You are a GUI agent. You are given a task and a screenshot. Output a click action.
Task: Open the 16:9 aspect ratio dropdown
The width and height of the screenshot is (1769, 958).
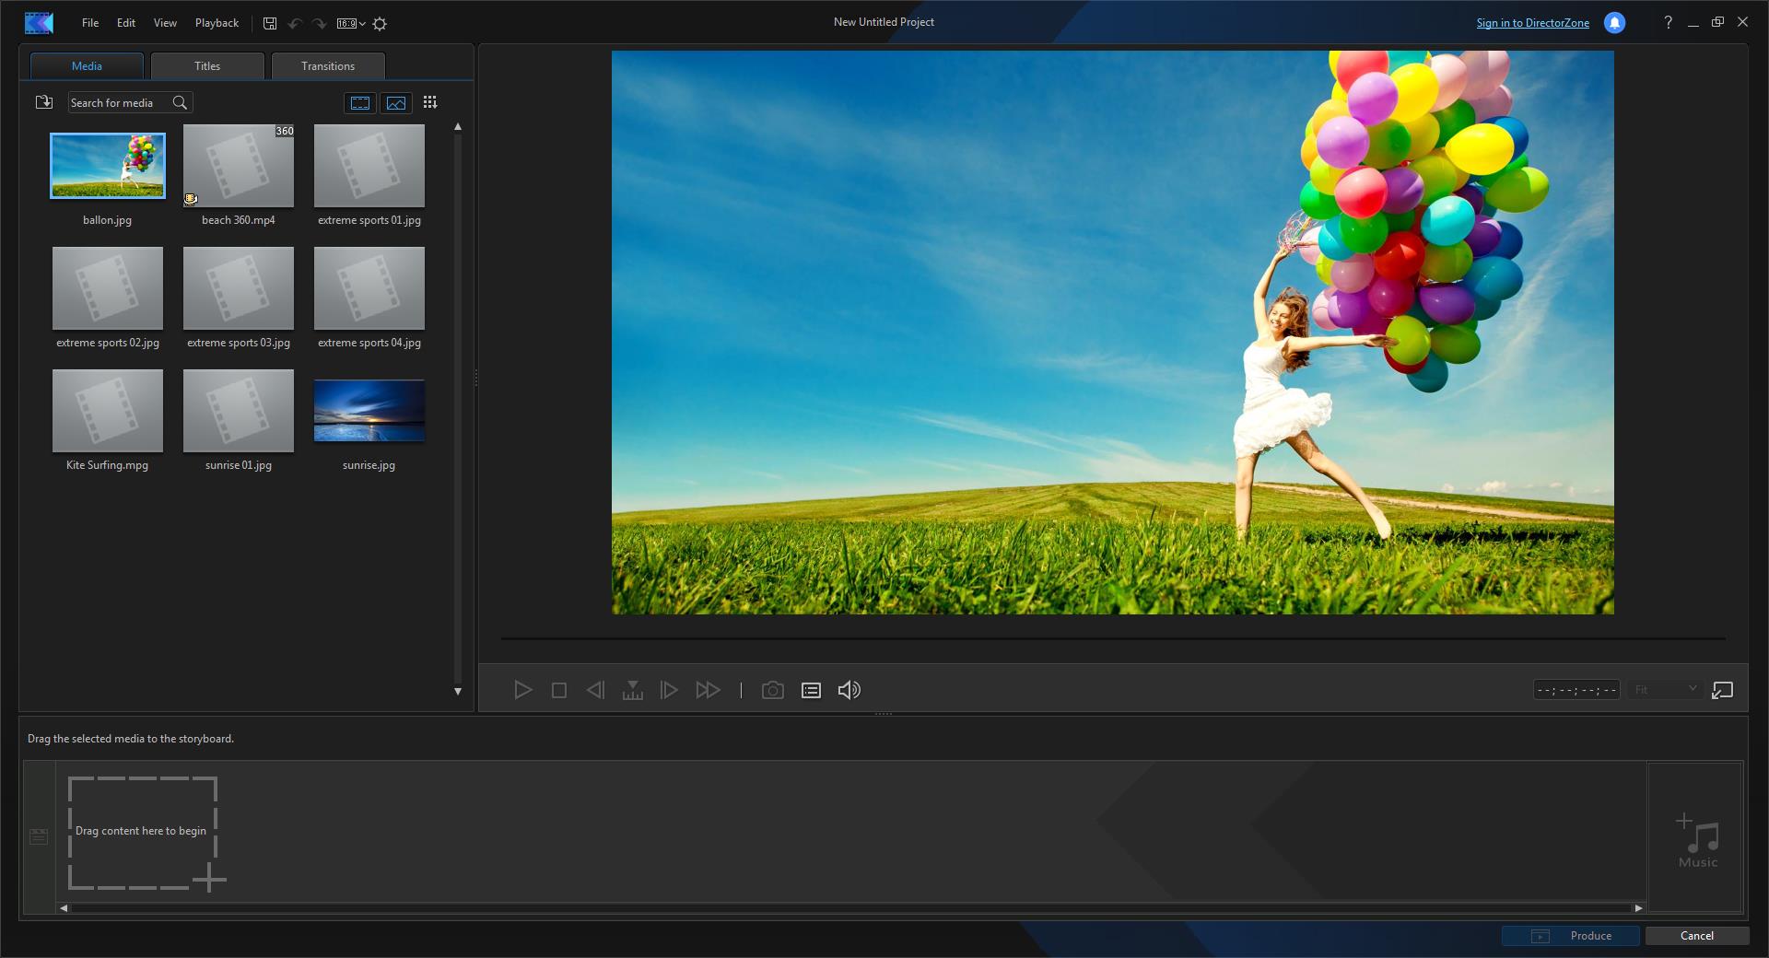click(x=351, y=23)
